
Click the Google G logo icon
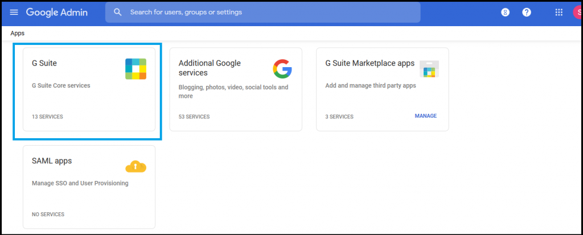point(282,69)
